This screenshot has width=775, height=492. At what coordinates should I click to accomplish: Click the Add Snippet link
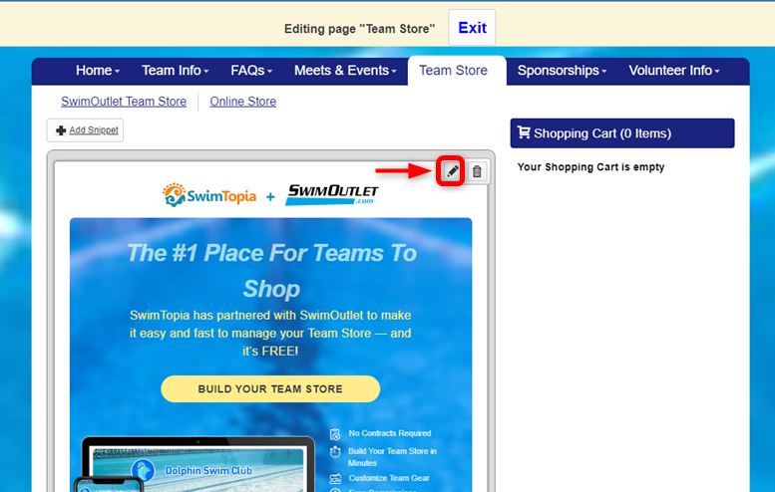pyautogui.click(x=94, y=130)
